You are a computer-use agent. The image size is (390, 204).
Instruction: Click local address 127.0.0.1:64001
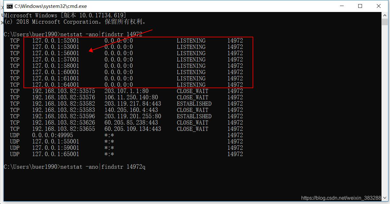56,85
